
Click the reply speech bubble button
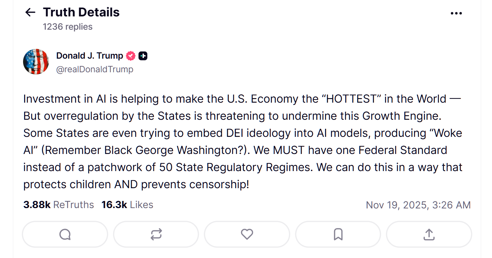pyautogui.click(x=65, y=234)
